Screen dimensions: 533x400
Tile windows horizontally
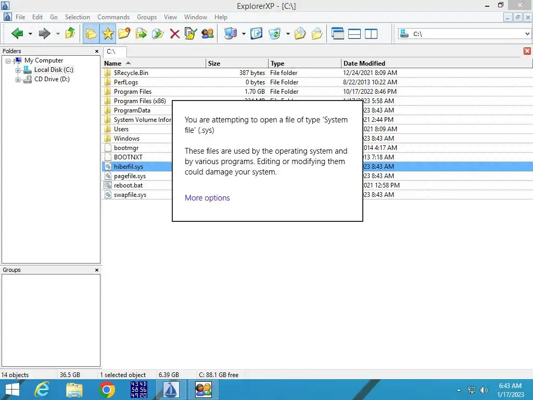354,34
